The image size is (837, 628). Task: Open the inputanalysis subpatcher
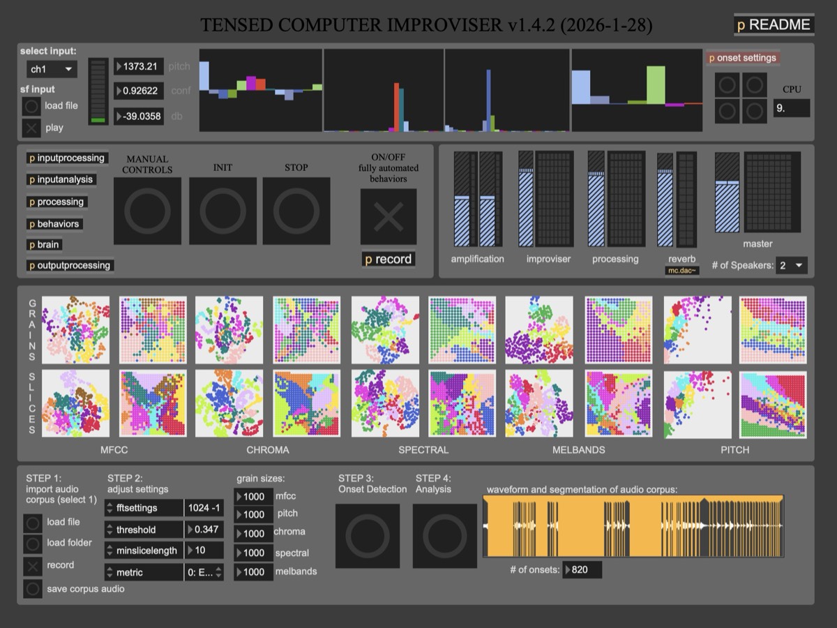pyautogui.click(x=62, y=179)
